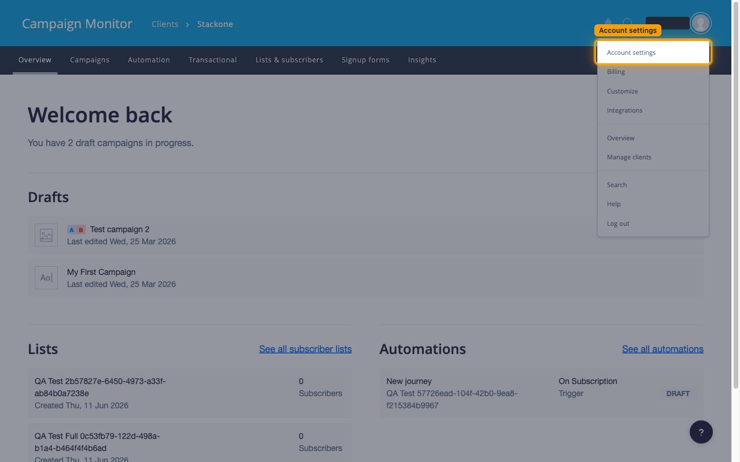The width and height of the screenshot is (740, 462).
Task: Open the user avatar menu
Action: coord(701,23)
